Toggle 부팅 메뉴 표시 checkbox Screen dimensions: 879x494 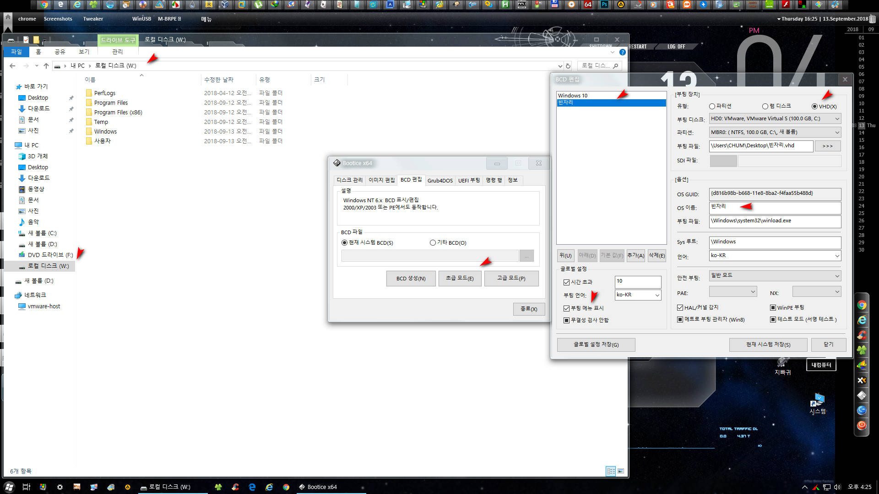[566, 308]
